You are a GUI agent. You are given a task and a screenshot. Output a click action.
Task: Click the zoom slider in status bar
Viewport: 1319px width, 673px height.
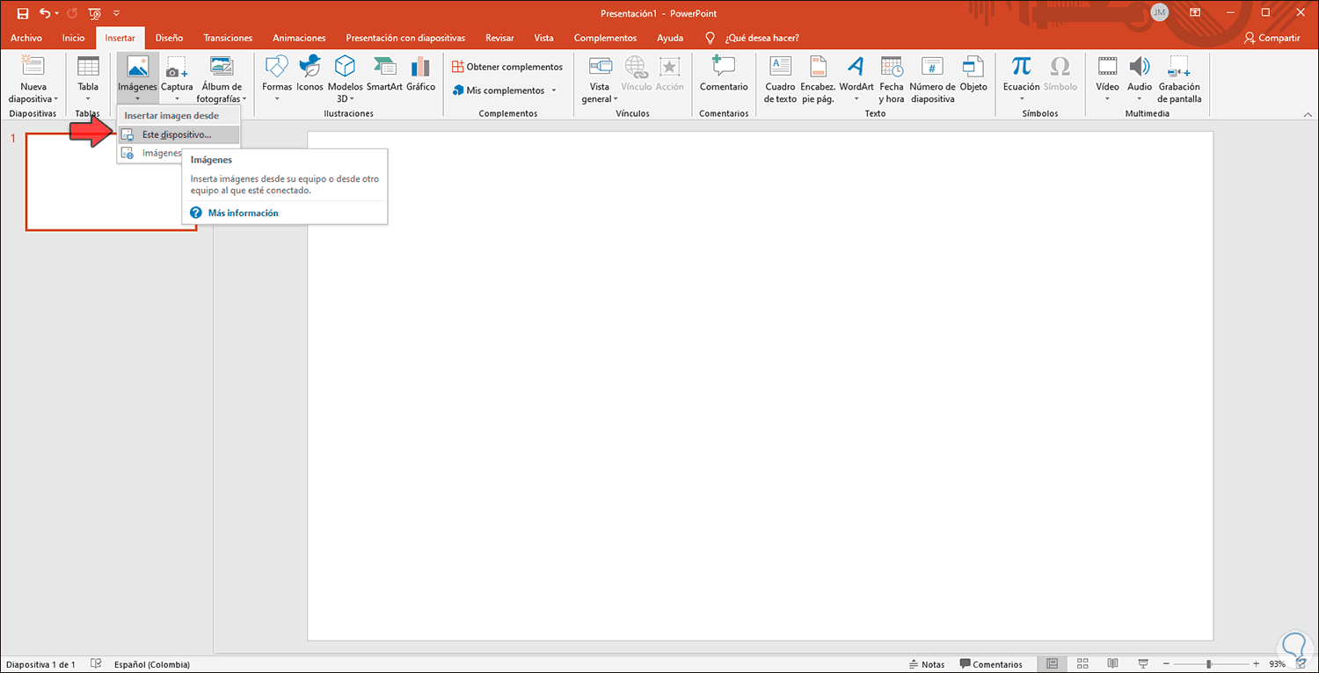point(1209,664)
